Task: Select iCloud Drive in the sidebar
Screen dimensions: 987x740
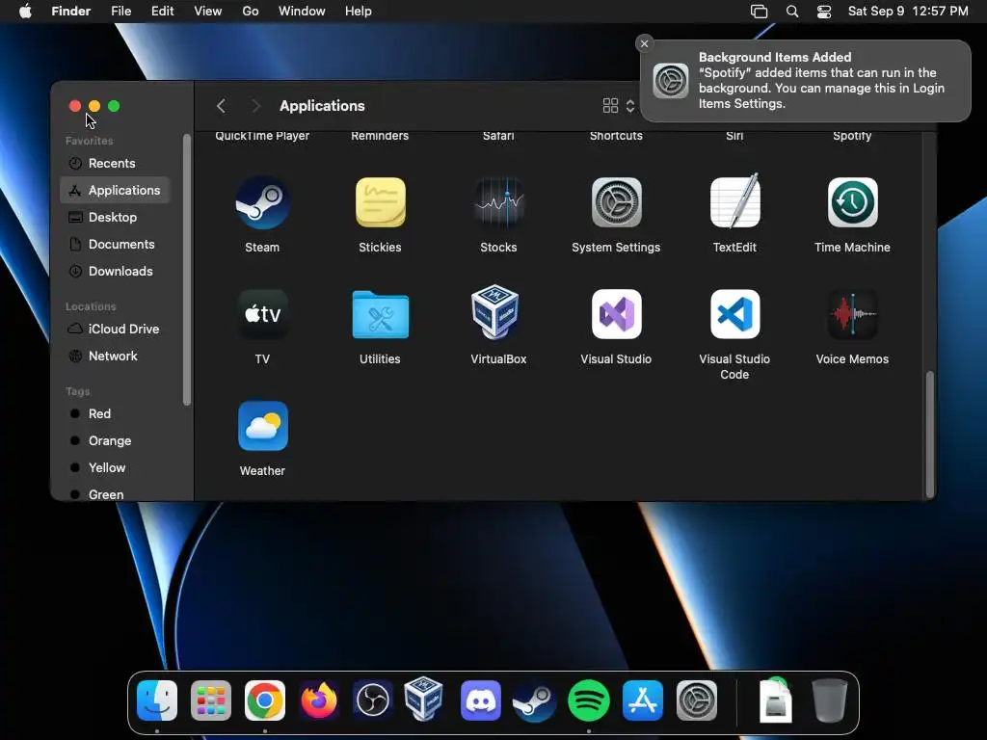Action: (115, 330)
